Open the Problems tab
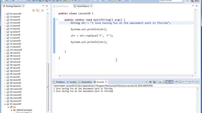 tap(59, 82)
